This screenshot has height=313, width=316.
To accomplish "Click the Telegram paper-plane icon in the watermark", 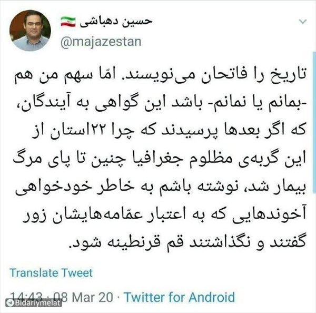I will click(10, 302).
